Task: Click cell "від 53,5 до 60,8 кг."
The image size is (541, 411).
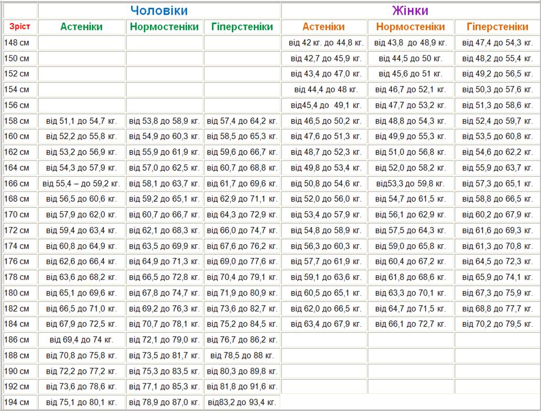Action: (497, 136)
